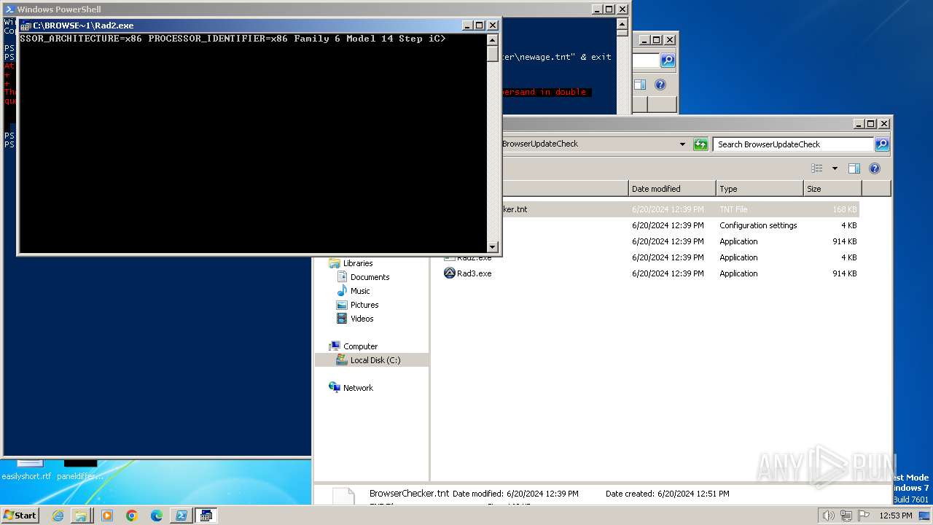Viewport: 933px width, 525px height.
Task: Click the network tray icon
Action: (846, 516)
